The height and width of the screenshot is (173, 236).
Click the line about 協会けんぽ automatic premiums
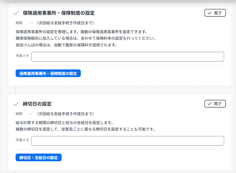pos(66,45)
